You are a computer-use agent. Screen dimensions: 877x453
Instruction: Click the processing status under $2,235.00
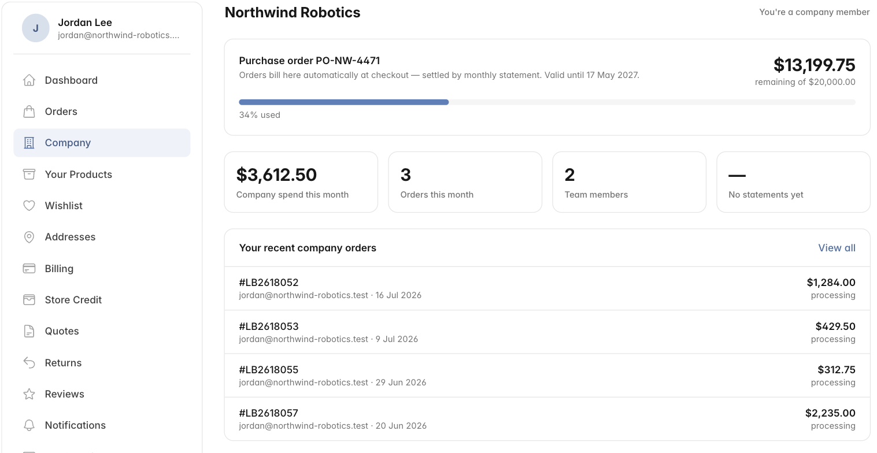point(833,426)
